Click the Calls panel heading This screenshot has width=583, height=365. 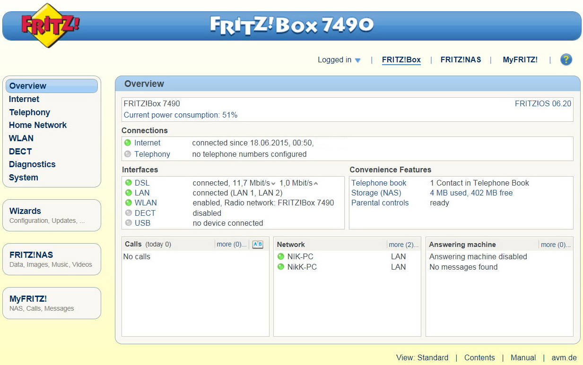click(x=133, y=244)
